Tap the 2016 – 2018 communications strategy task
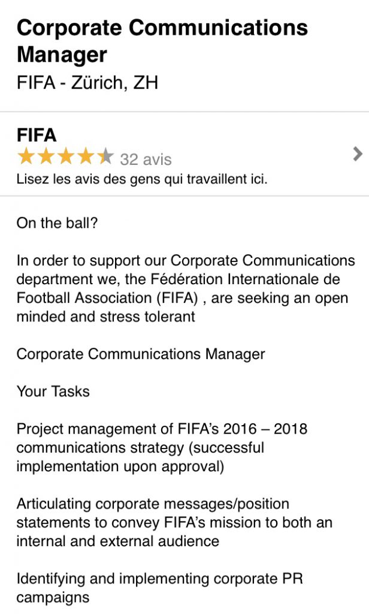369x614 pixels. point(162,447)
